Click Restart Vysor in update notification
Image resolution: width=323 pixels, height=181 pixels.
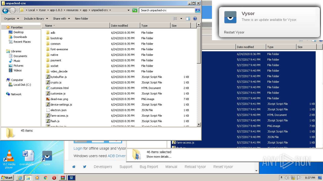tap(234, 32)
